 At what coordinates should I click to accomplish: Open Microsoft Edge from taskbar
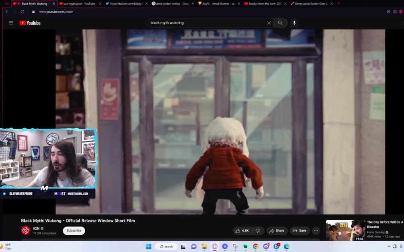287,247
